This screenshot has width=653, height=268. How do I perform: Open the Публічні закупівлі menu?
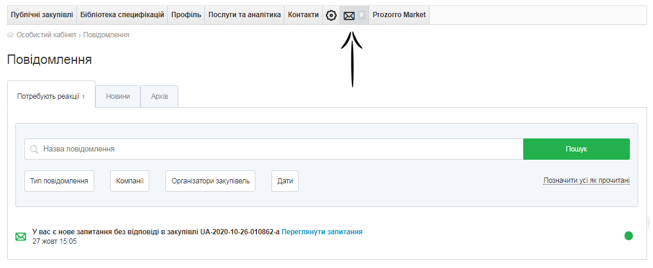click(41, 15)
